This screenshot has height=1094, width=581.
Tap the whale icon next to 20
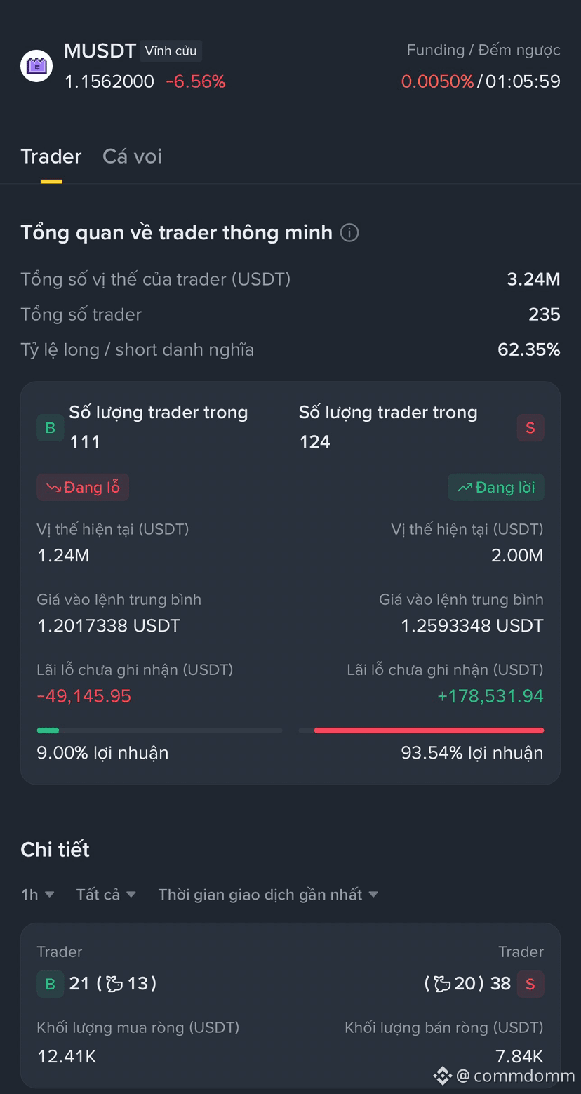pyautogui.click(x=442, y=984)
